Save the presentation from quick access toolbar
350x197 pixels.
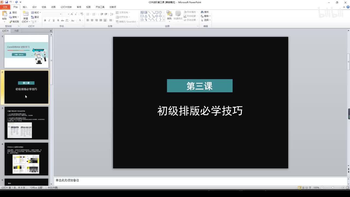(7, 2)
